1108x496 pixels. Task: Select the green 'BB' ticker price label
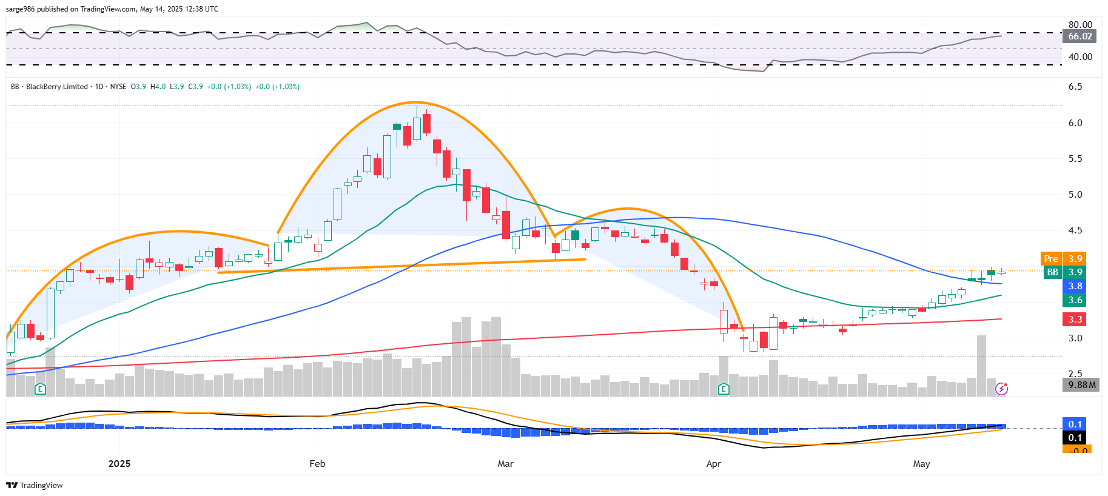(1053, 272)
